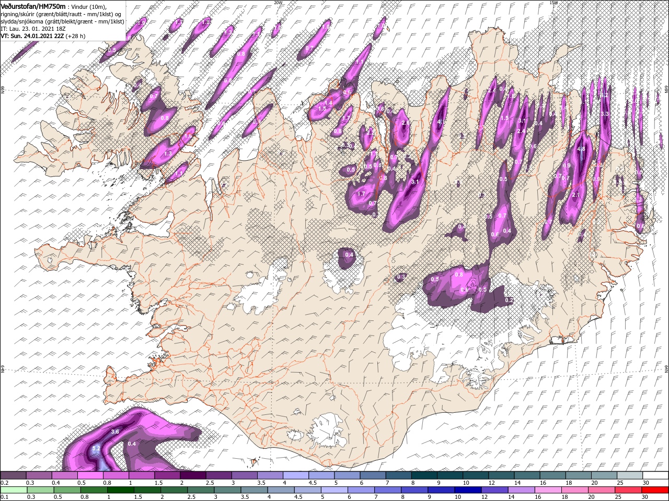This screenshot has height=501, width=669.
Task: Select the bright red swatch ending the rain legend
Action: tap(656, 490)
